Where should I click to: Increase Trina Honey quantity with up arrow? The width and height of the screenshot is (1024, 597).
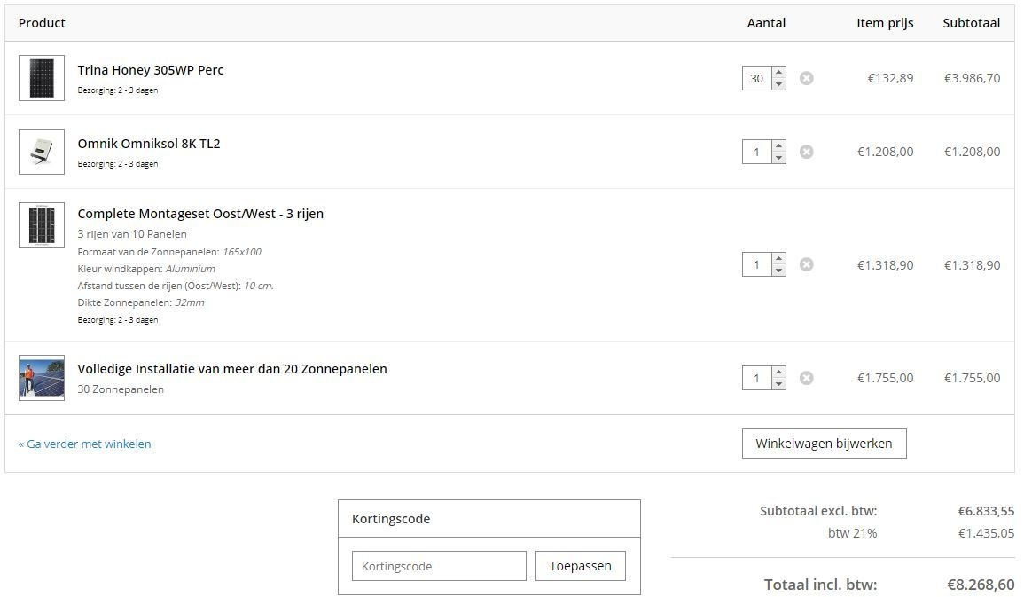point(778,73)
